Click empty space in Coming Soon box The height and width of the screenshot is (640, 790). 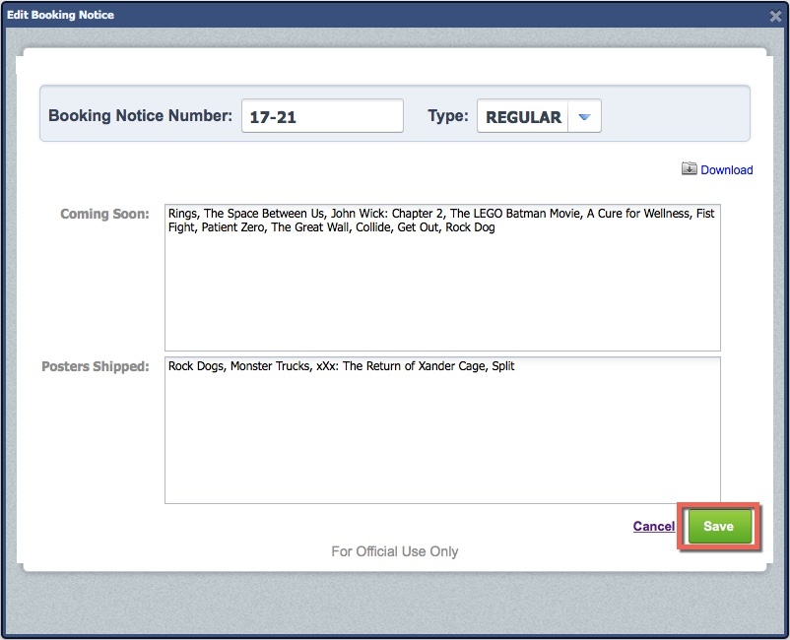[x=441, y=295]
